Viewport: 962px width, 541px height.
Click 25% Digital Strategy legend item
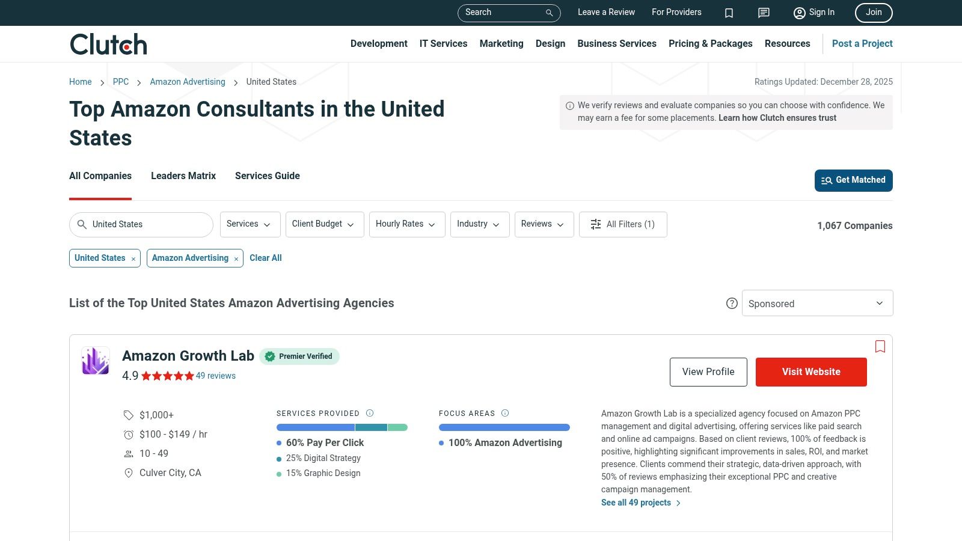click(x=319, y=459)
